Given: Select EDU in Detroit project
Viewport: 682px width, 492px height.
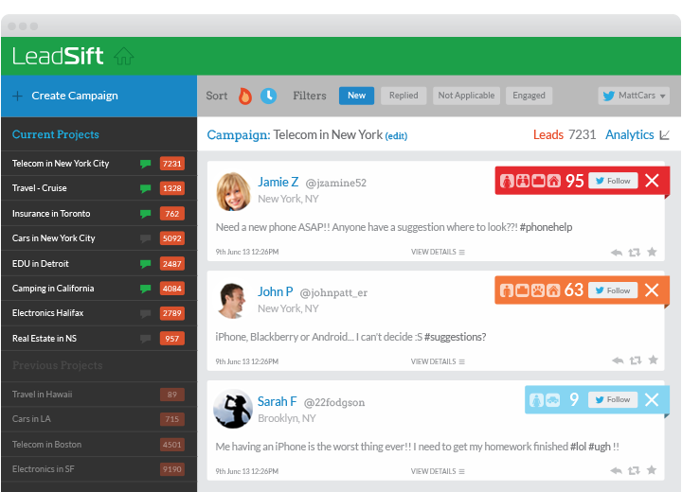Looking at the screenshot, I should coord(99,264).
